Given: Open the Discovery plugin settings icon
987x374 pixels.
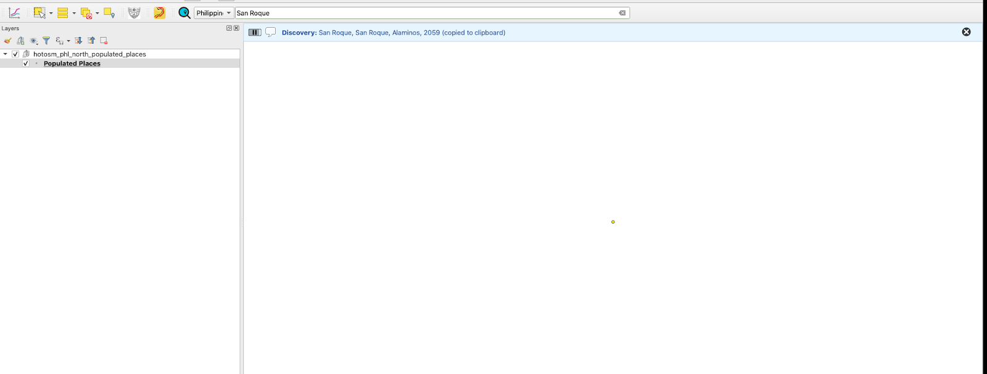Looking at the screenshot, I should click(184, 13).
